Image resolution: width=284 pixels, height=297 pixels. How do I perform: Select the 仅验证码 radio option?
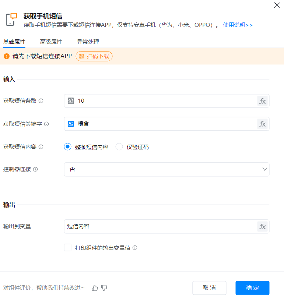pyautogui.click(x=119, y=147)
